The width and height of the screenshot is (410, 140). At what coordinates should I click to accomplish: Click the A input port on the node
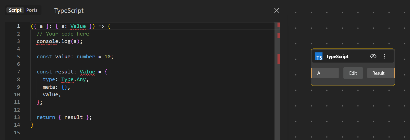click(325, 73)
